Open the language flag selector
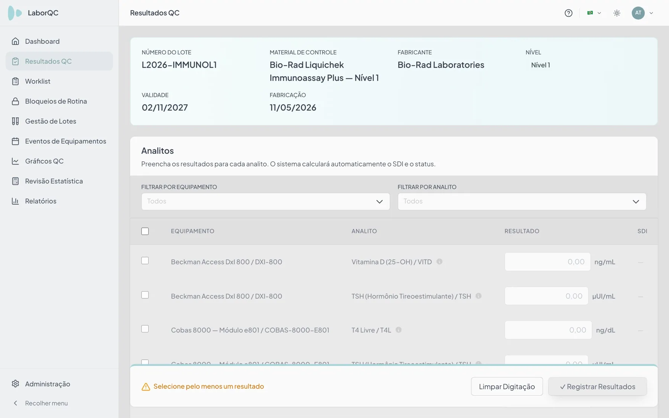Screen dimensions: 669x418 pyautogui.click(x=594, y=13)
